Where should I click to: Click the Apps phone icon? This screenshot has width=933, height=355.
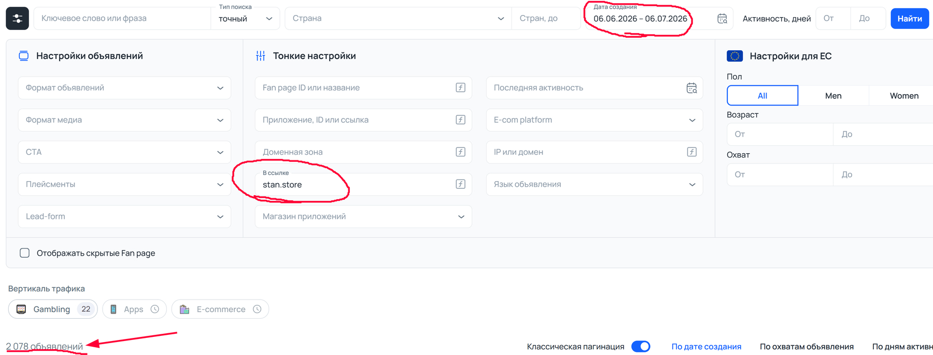114,309
